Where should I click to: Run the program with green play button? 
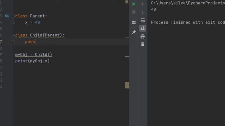(134, 4)
